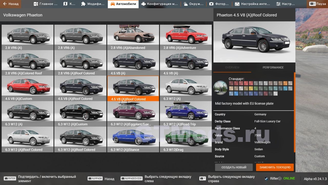Click the 7500 value

tap(258, 135)
